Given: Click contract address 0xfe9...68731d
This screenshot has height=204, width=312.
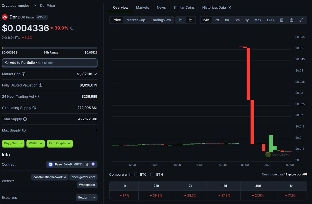Looking at the screenshot, I should pyautogui.click(x=74, y=164).
